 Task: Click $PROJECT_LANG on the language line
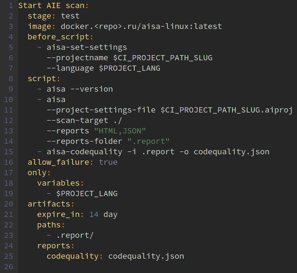130,68
